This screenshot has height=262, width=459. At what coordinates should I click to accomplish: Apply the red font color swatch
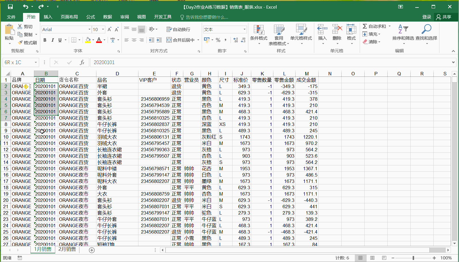point(99,40)
